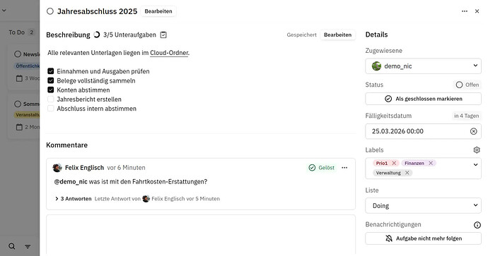The width and height of the screenshot is (488, 256).
Task: Close the Jahresabschluss 2025 task panel
Action: 477,11
